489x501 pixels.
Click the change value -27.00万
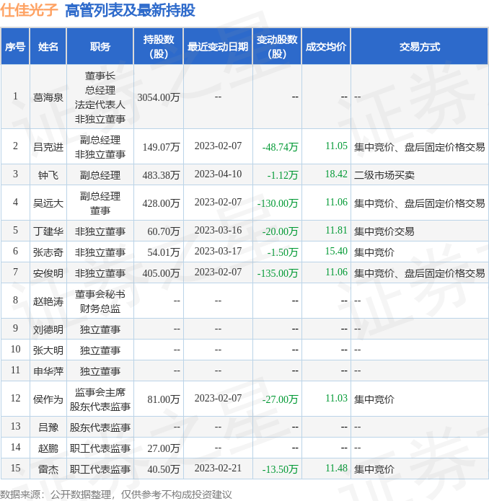[x=280, y=399]
